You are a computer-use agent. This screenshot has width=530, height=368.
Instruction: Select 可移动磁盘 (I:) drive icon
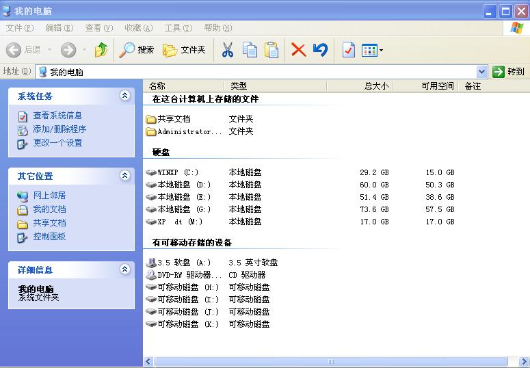[x=150, y=300]
